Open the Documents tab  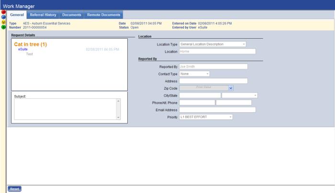coord(71,15)
